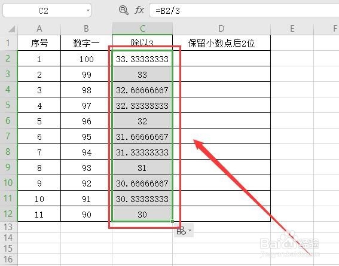Select column D header
This screenshot has height=266, width=339.
221,29
